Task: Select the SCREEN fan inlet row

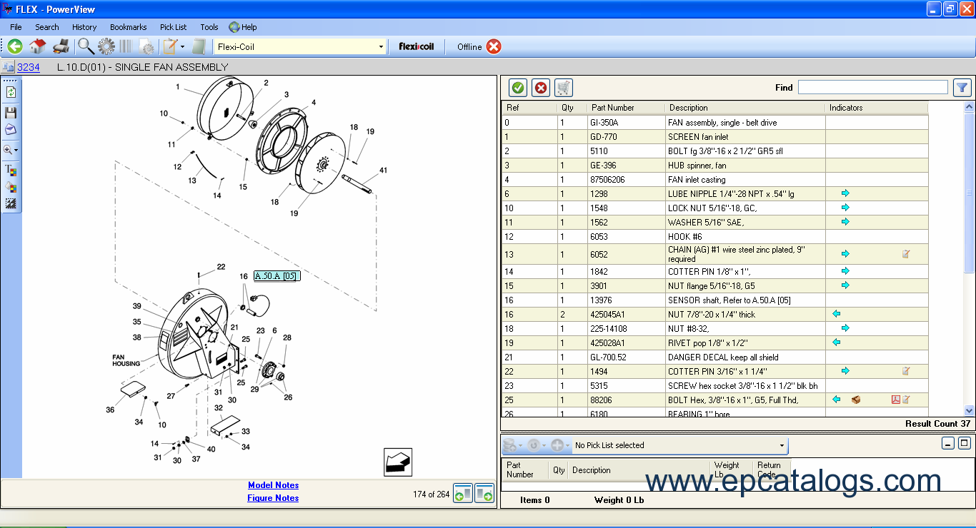Action: pyautogui.click(x=714, y=136)
